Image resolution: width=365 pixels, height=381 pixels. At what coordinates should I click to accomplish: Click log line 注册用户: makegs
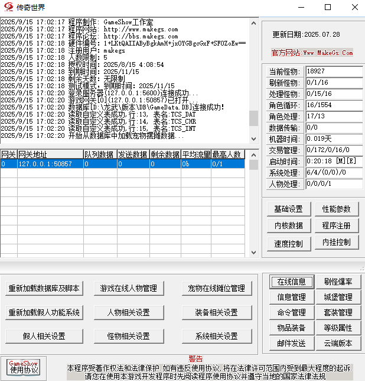click(63, 50)
